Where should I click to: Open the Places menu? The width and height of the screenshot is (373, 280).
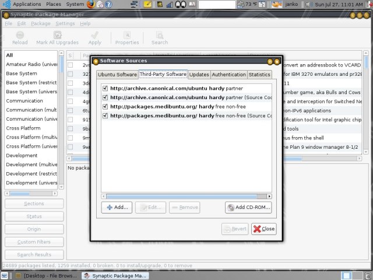(54, 4)
